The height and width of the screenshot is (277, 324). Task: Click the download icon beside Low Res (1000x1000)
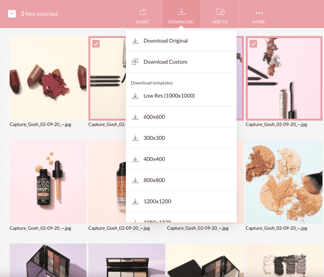click(135, 96)
